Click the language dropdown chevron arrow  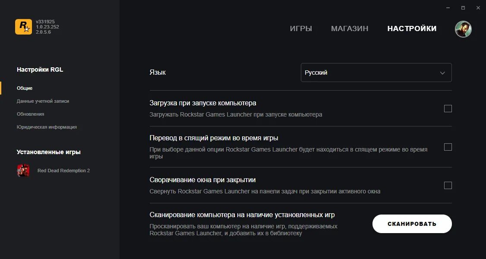pos(442,73)
